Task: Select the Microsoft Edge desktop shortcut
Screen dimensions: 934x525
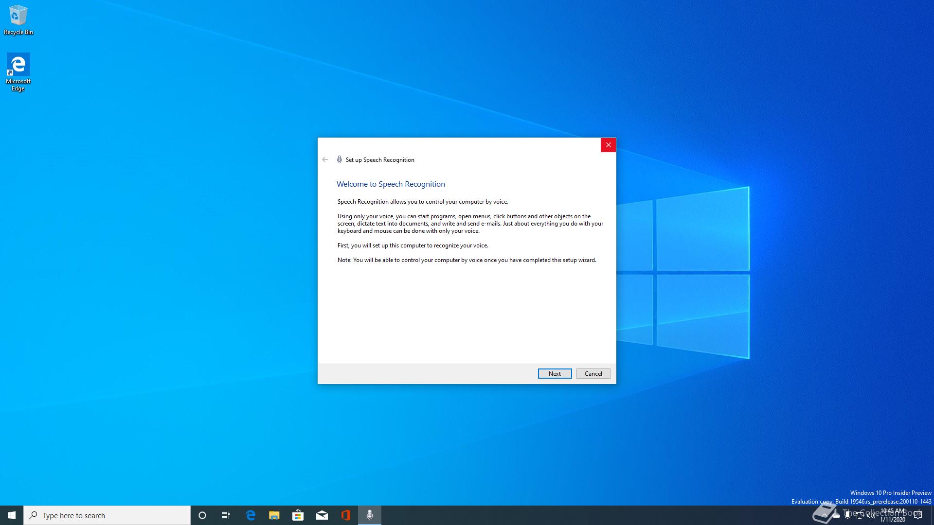Action: tap(18, 72)
